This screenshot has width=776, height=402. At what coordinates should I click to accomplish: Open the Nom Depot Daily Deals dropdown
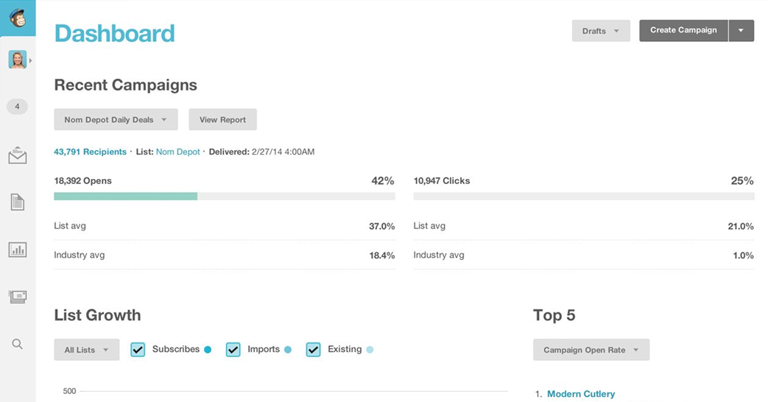[116, 120]
